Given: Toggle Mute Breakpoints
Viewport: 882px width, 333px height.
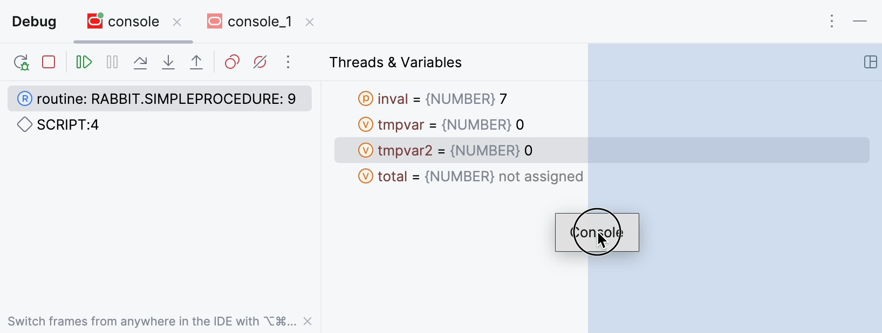Looking at the screenshot, I should [260, 62].
